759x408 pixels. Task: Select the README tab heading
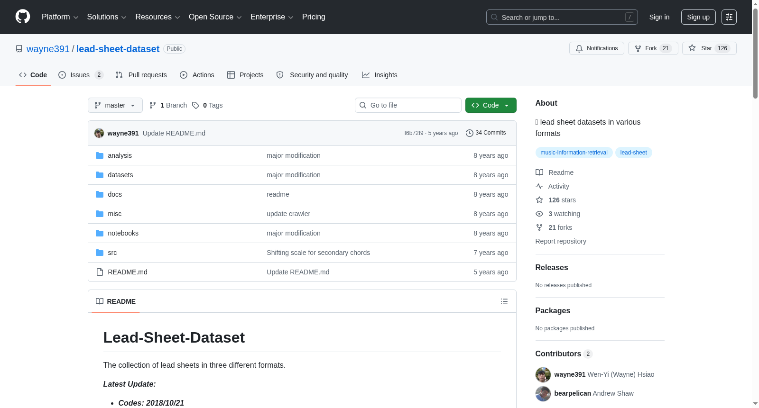(x=116, y=301)
